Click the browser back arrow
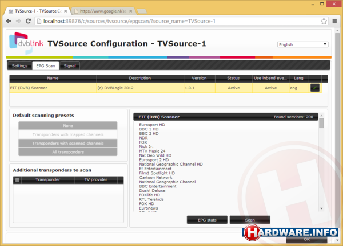The width and height of the screenshot is (343, 246). coord(9,21)
